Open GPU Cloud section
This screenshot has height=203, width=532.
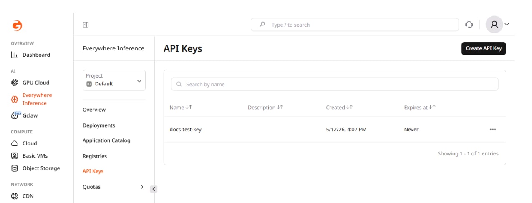pos(30,83)
